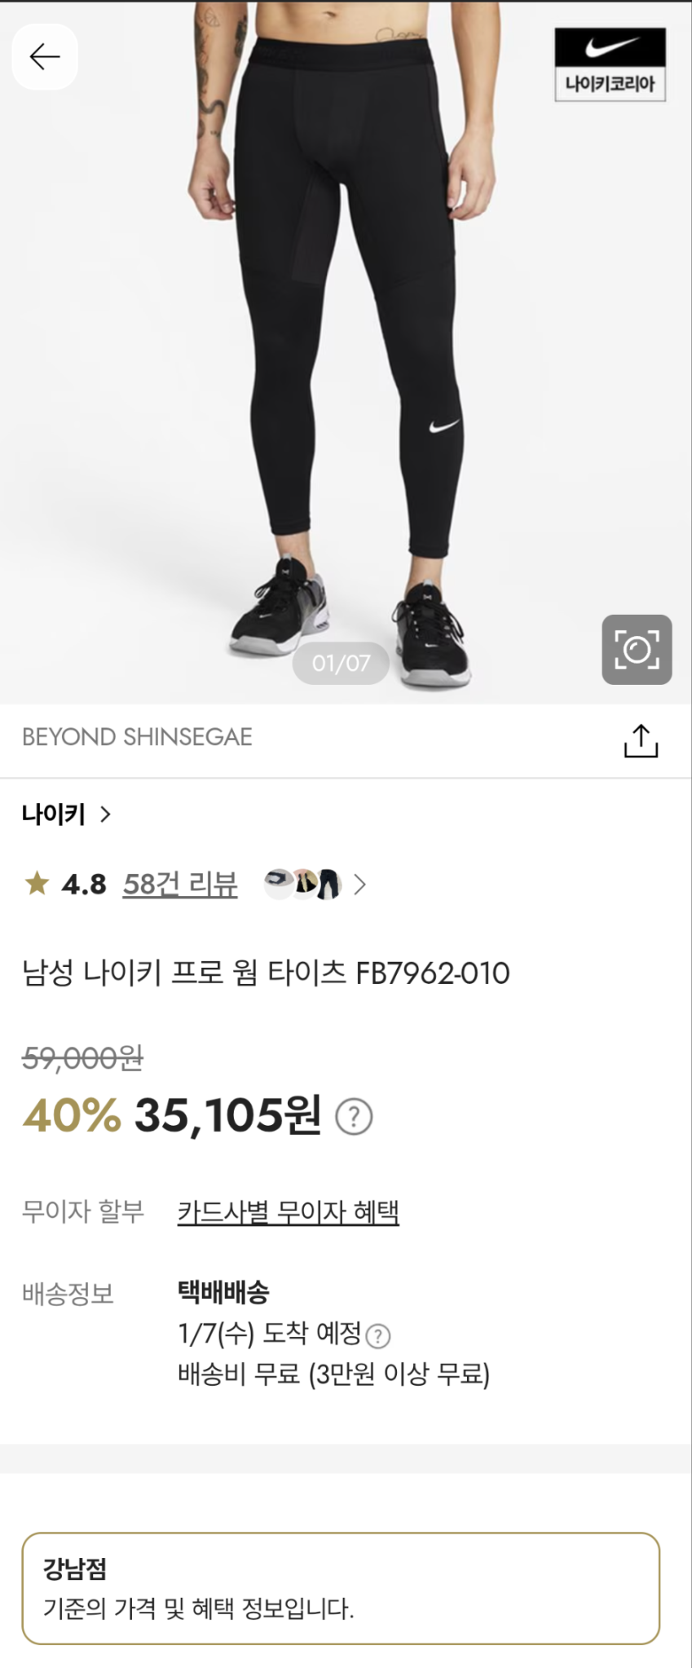Tap the BEYOND SHINSEGAE label

click(x=137, y=737)
